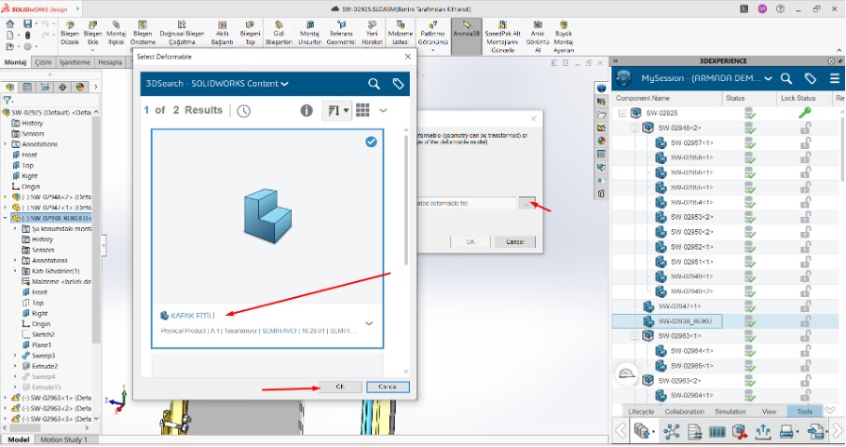Select the blue part thumbnail preview
This screenshot has height=447, width=846.
coord(267,214)
